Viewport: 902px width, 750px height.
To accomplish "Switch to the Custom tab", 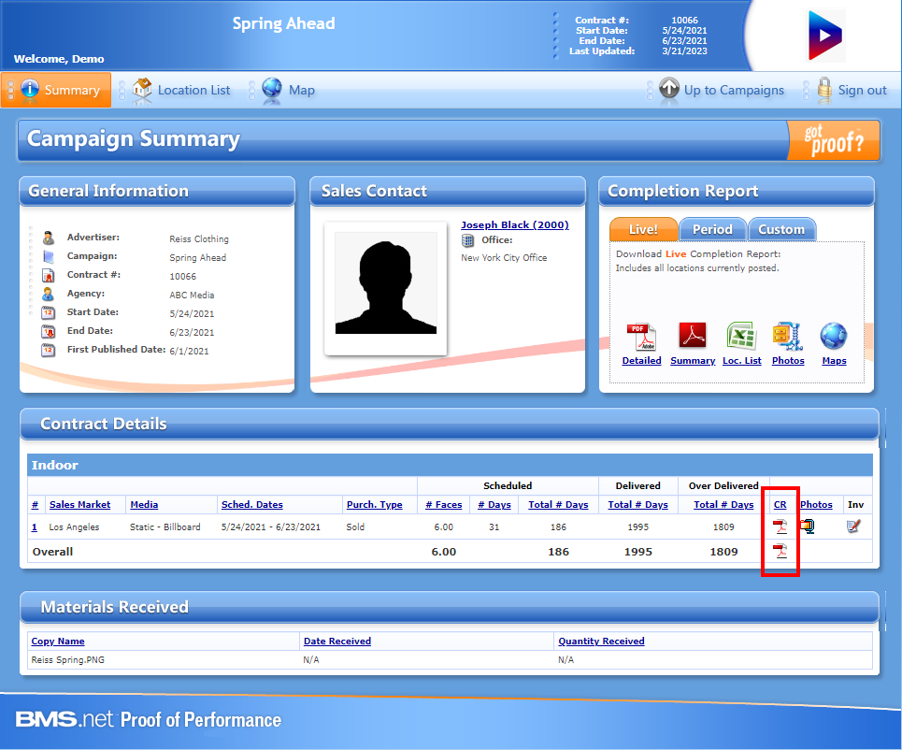I will coord(781,229).
